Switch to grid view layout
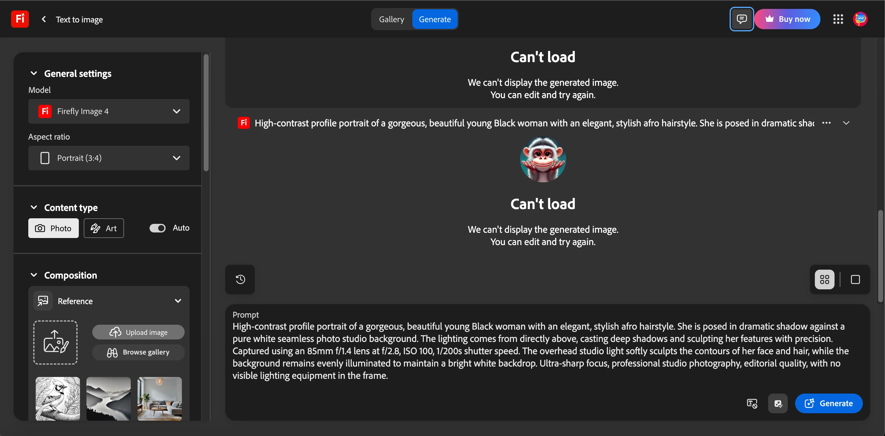This screenshot has width=885, height=436. (x=824, y=279)
